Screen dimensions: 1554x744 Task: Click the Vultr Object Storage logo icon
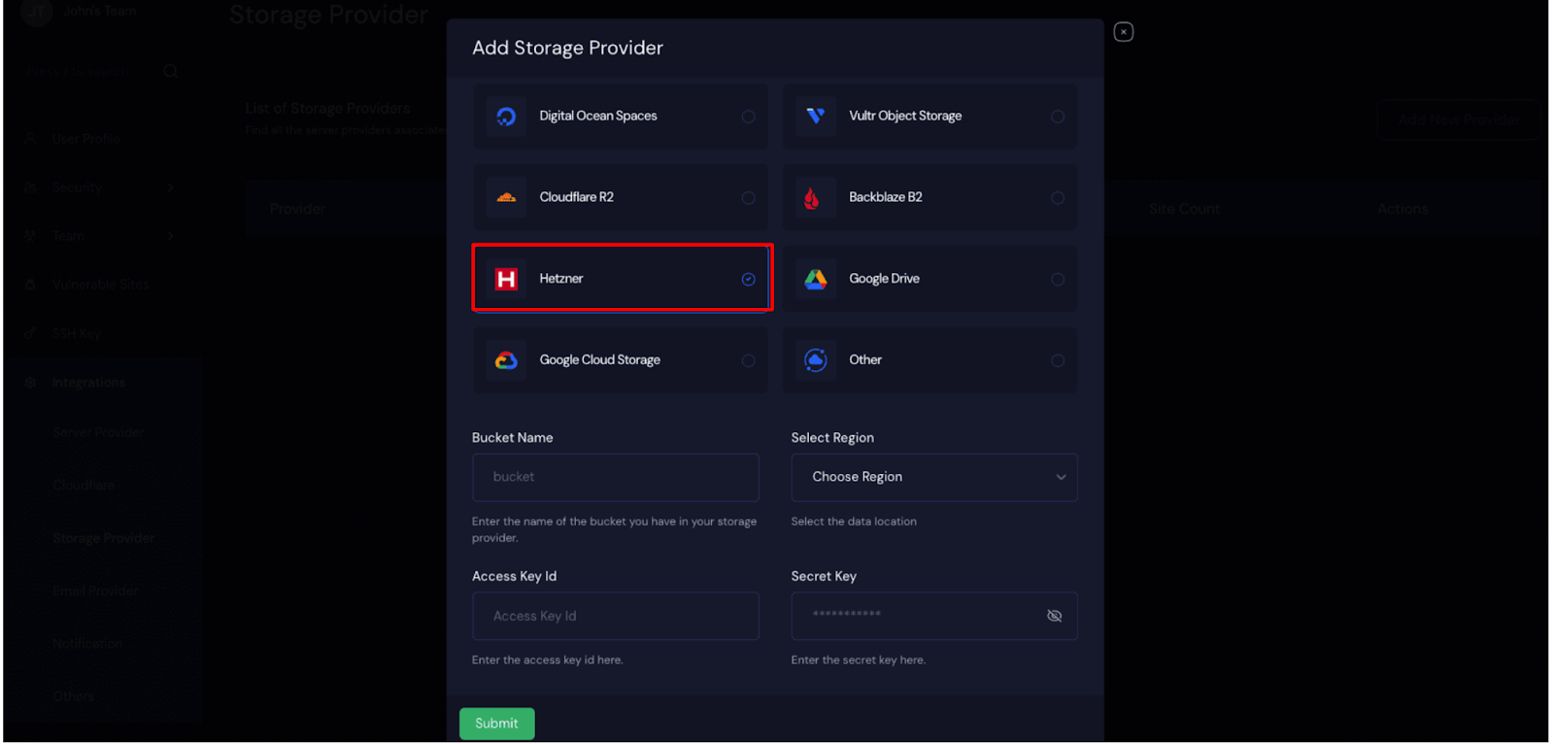coord(815,117)
